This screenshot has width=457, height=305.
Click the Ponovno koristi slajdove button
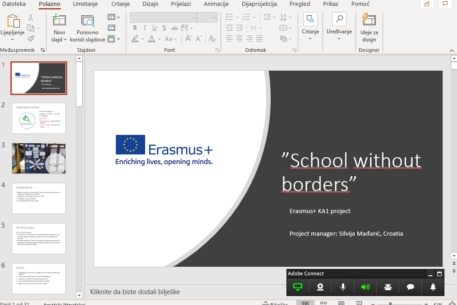pos(88,28)
